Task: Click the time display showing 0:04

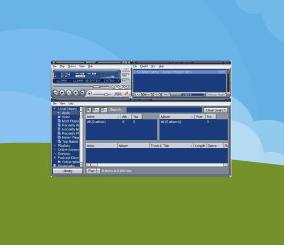Action: point(65,75)
